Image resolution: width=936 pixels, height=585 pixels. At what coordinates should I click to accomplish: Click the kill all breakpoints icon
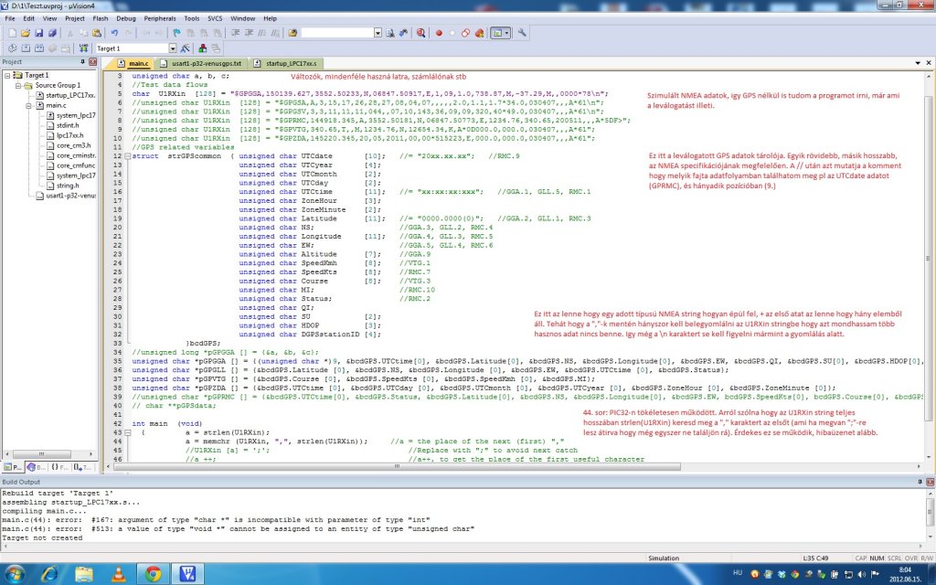[479, 33]
